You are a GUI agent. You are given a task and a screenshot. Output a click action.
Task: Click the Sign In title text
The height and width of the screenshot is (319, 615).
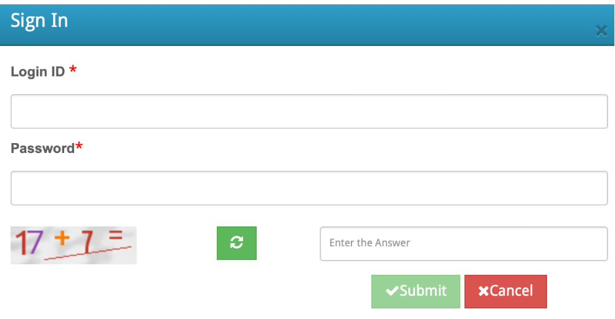point(39,21)
